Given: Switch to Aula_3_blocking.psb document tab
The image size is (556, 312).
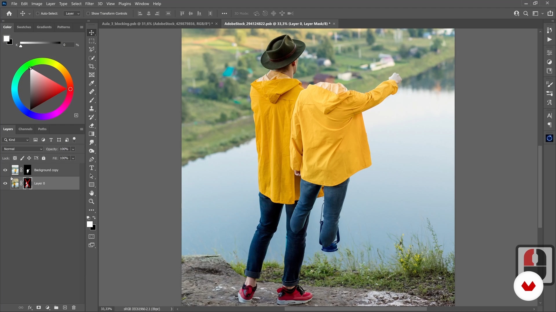Looking at the screenshot, I should pos(157,24).
